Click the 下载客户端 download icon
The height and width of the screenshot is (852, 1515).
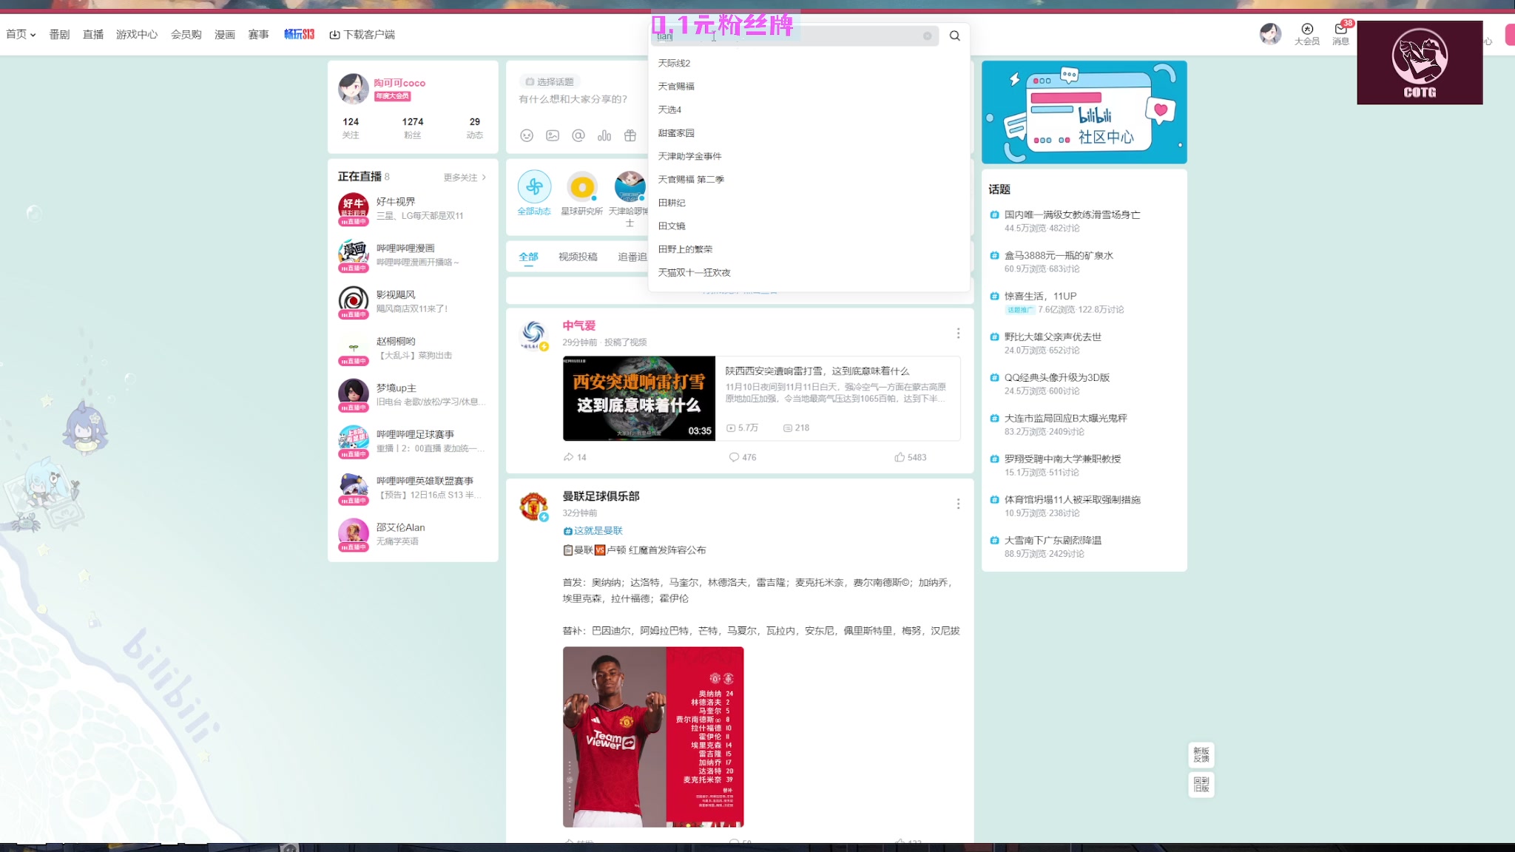click(334, 34)
